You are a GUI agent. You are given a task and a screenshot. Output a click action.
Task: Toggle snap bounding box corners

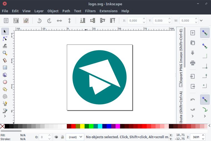pyautogui.click(x=205, y=66)
